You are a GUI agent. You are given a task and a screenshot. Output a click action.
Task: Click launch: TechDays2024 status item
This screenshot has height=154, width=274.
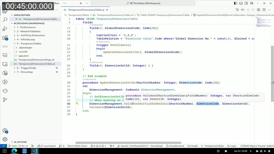[x=140, y=146]
